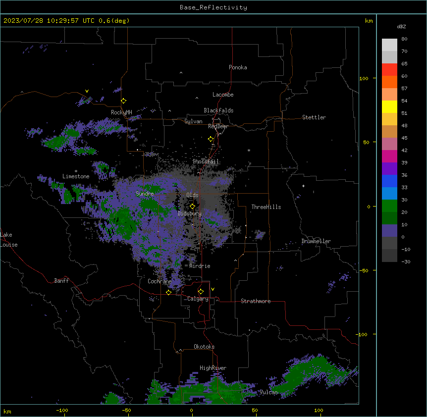Click the yellow diamond marker below Cochrane
Screen dimensions: 427x417
[x=168, y=292]
